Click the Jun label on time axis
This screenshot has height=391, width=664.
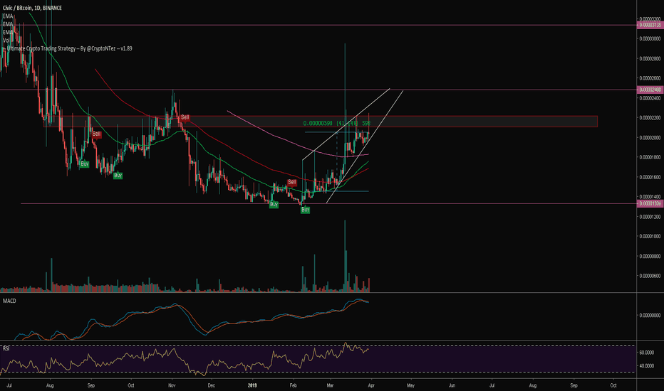tap(452, 385)
